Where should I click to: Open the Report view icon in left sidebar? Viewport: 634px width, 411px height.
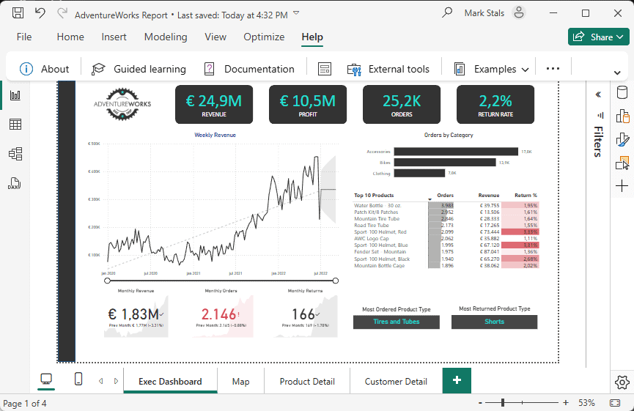[x=15, y=95]
